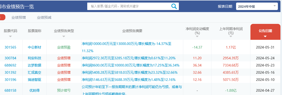Click 业绩预增 type in 汇成真空 row
The height and width of the screenshot is (95, 282).
[x=64, y=72]
